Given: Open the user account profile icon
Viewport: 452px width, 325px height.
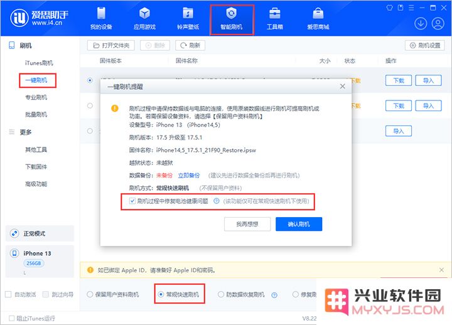Looking at the screenshot, I should point(438,24).
